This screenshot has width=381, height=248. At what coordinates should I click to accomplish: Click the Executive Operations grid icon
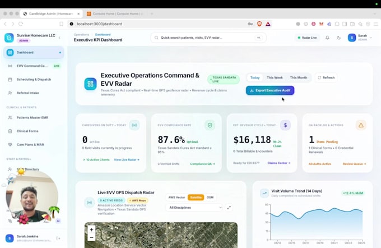coord(90,84)
